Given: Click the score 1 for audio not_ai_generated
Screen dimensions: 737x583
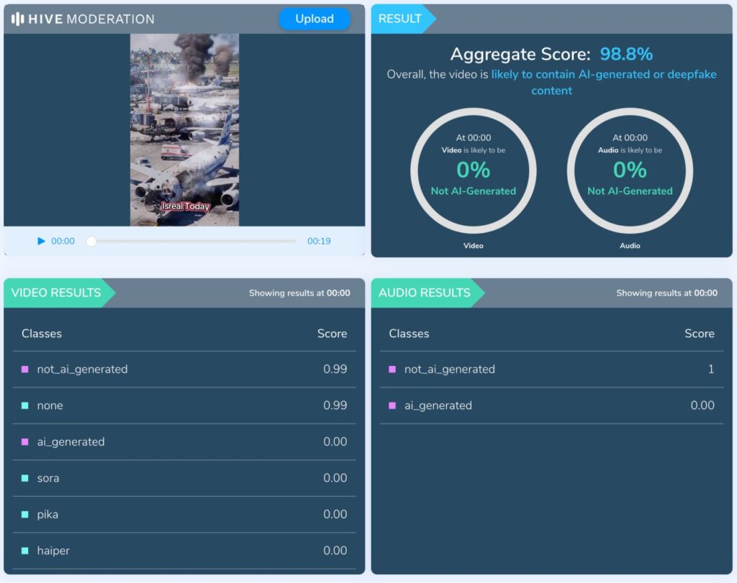Looking at the screenshot, I should coord(710,369).
